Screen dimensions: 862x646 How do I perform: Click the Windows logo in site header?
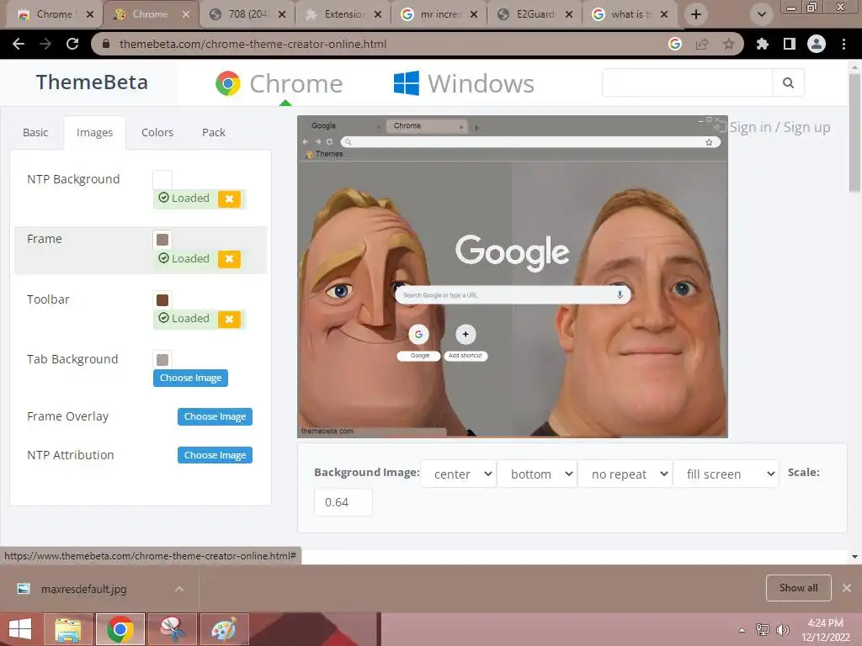click(x=407, y=83)
